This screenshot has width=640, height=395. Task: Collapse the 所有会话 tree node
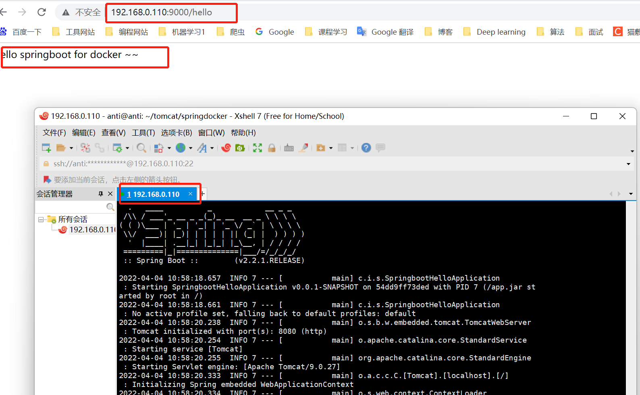pos(41,219)
